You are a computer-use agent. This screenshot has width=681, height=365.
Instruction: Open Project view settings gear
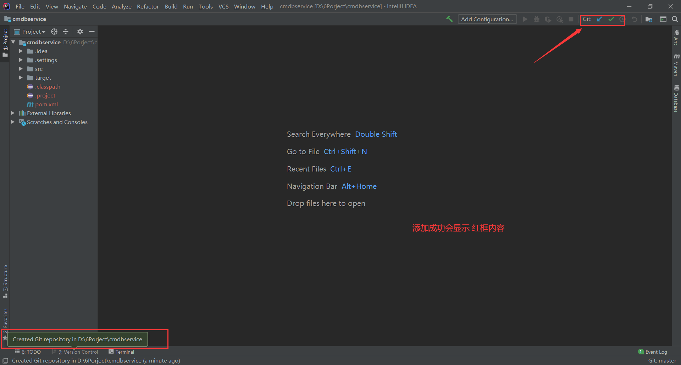[80, 32]
